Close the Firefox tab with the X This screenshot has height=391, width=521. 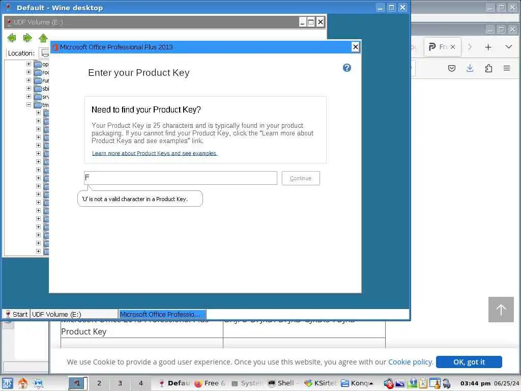pos(452,47)
